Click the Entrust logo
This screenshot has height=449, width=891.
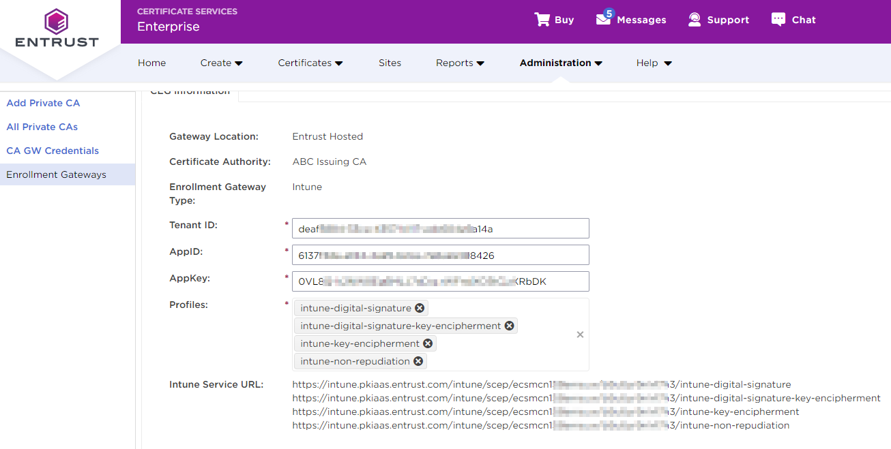57,29
